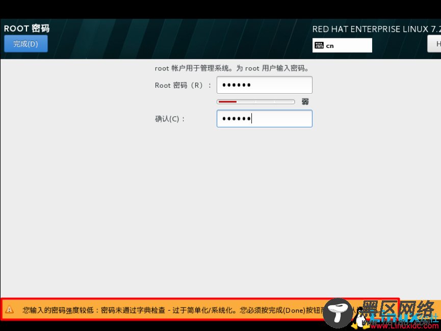Click the Root 密码 (R) field label
The height and width of the screenshot is (331, 441).
pos(183,85)
